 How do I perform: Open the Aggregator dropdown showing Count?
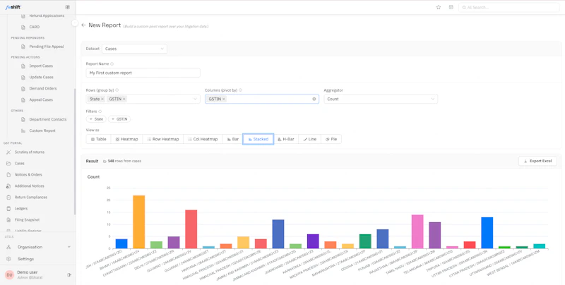(381, 99)
